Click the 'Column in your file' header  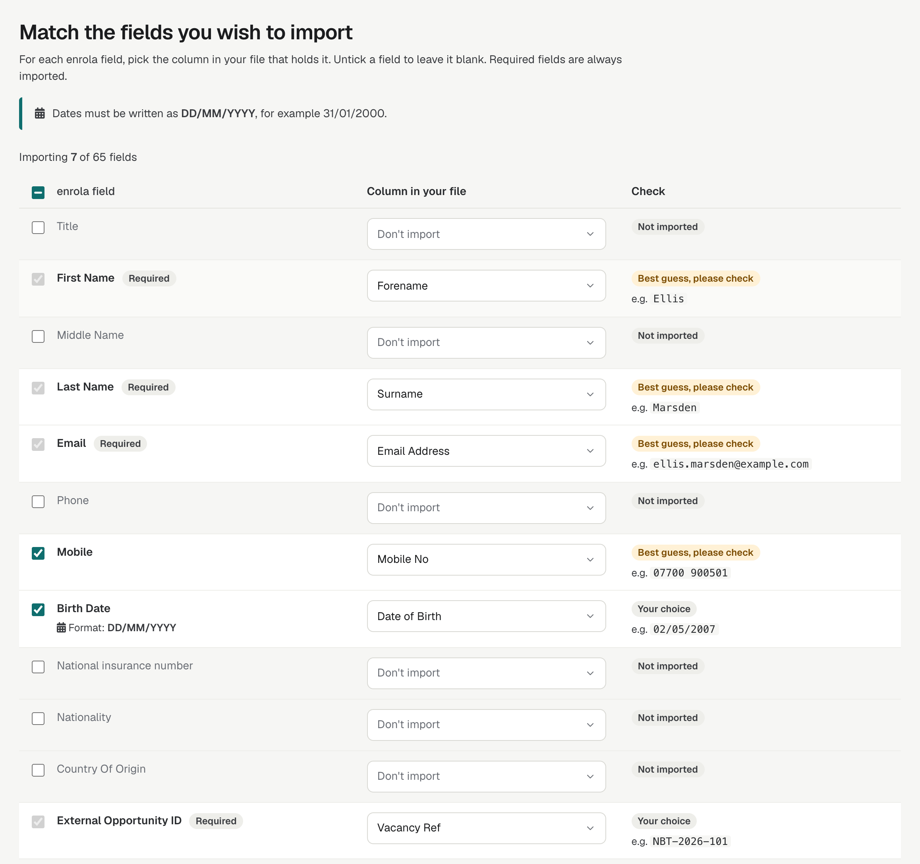coord(416,191)
